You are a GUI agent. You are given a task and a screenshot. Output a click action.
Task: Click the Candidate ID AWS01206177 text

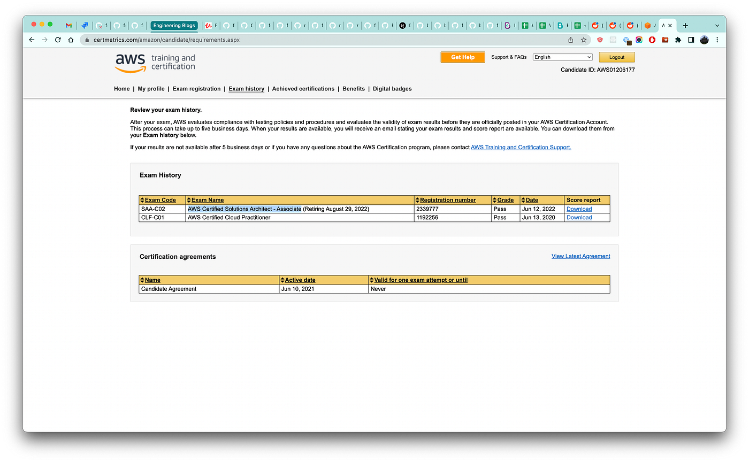[598, 70]
